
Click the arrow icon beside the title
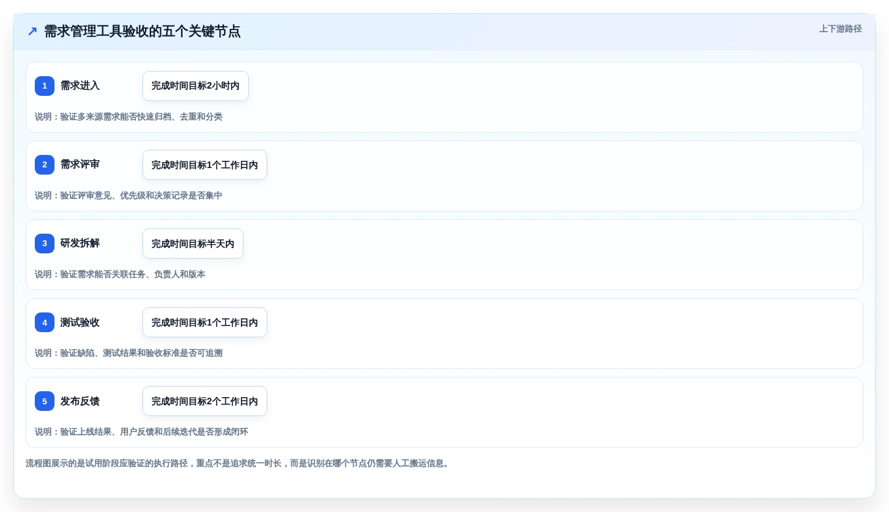32,32
